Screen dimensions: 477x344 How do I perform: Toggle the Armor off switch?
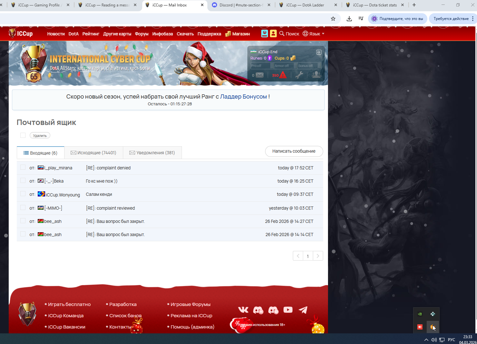(286, 66)
